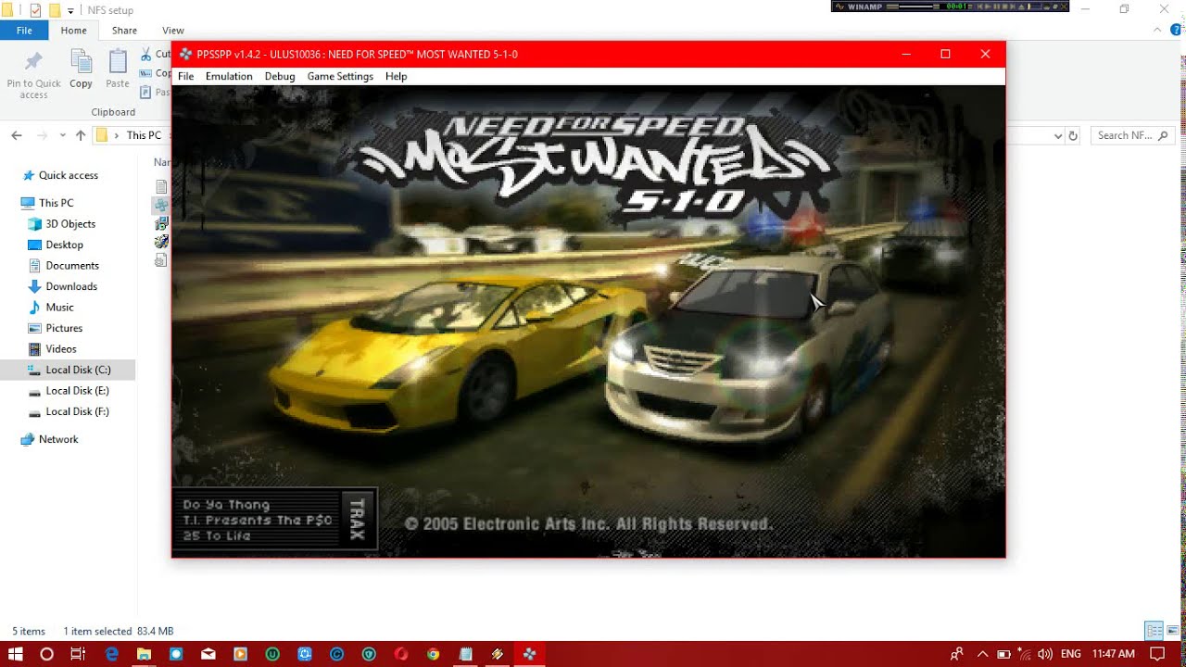Switch to Share tab in File Explorer
1186x667 pixels.
(x=124, y=31)
